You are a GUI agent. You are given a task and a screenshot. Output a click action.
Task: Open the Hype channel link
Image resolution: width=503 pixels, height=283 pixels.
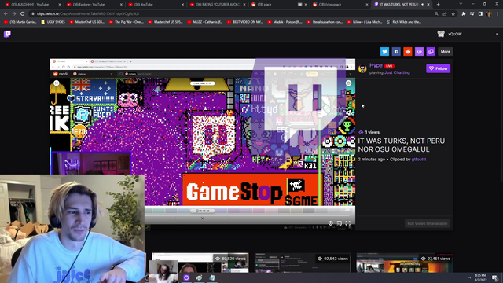pyautogui.click(x=376, y=65)
